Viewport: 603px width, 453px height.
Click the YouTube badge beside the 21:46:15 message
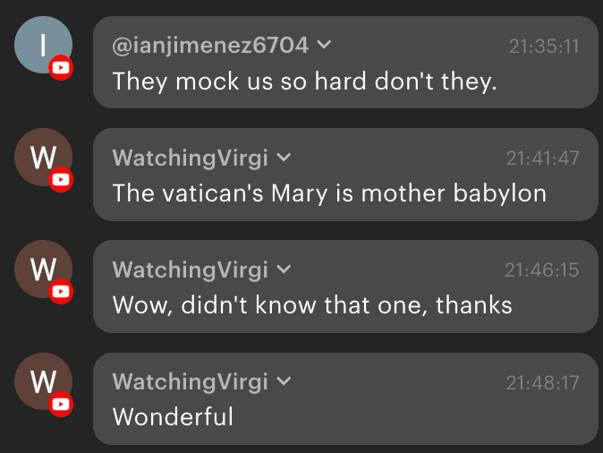pos(61,292)
